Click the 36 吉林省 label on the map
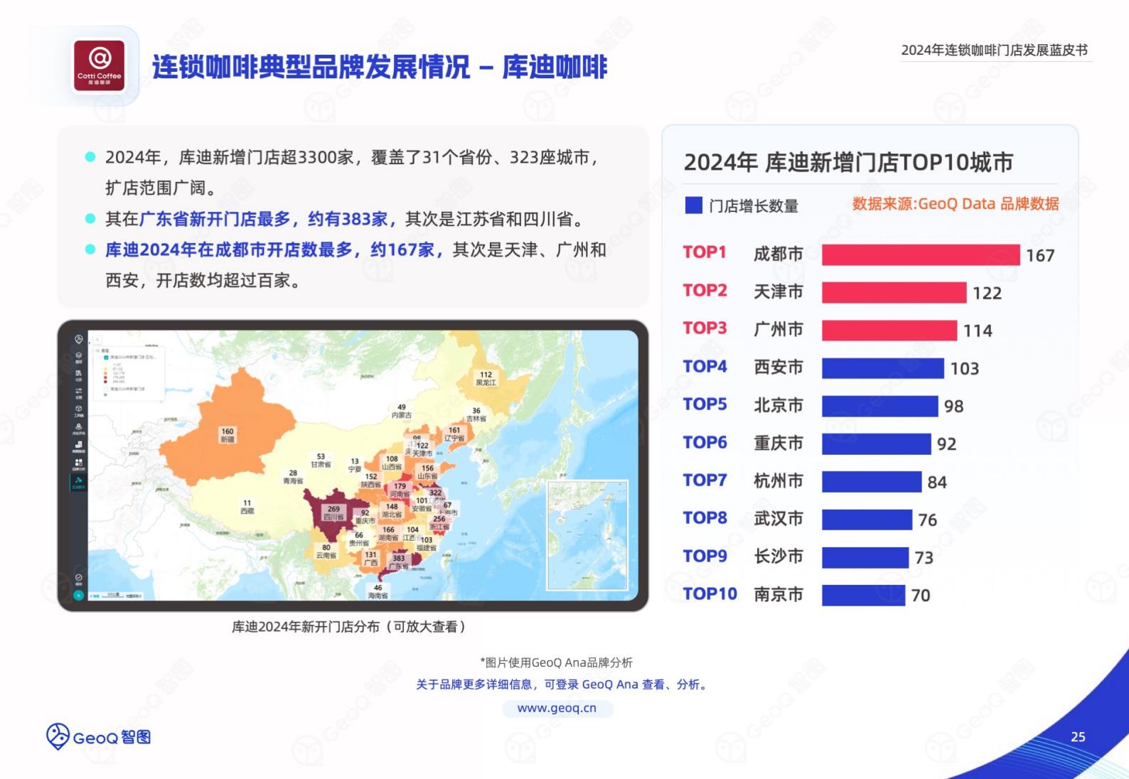The width and height of the screenshot is (1129, 779). [x=476, y=414]
